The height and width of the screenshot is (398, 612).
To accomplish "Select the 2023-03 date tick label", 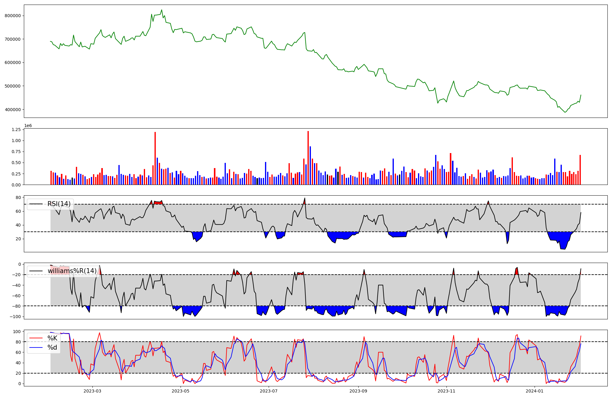I will click(x=92, y=391).
